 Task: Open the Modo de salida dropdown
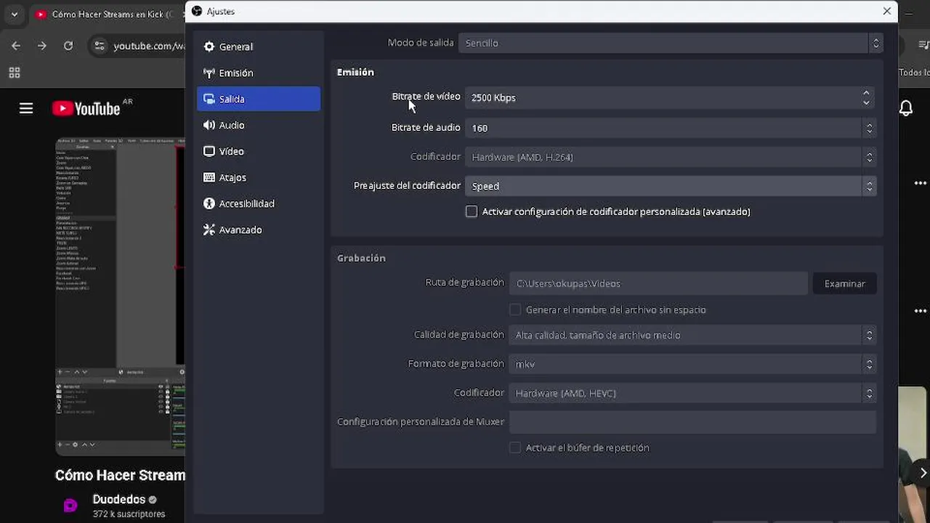click(x=670, y=43)
